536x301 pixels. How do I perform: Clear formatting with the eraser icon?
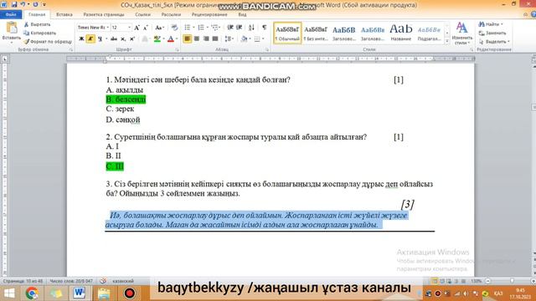point(174,28)
